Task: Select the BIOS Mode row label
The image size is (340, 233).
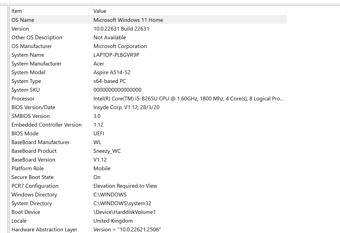Action: 25,133
